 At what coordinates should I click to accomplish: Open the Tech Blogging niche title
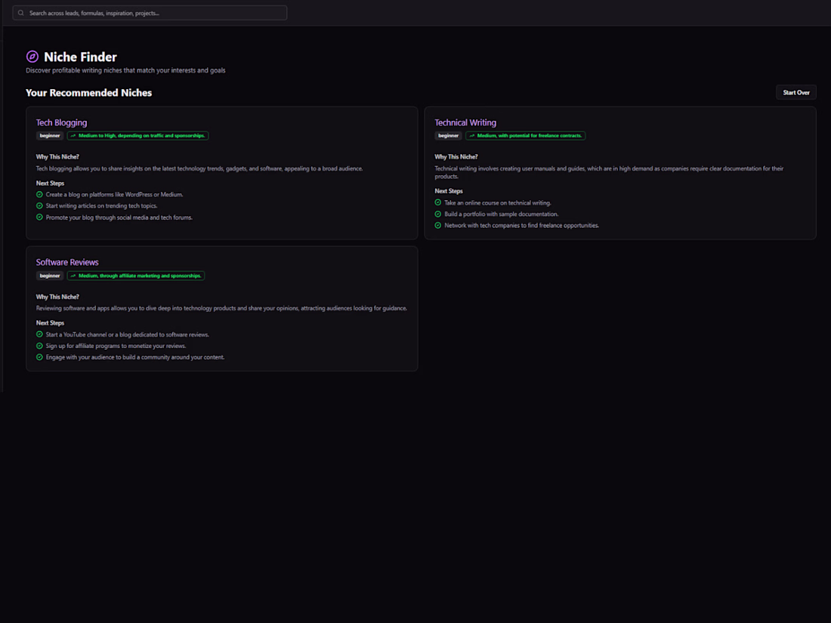[61, 122]
